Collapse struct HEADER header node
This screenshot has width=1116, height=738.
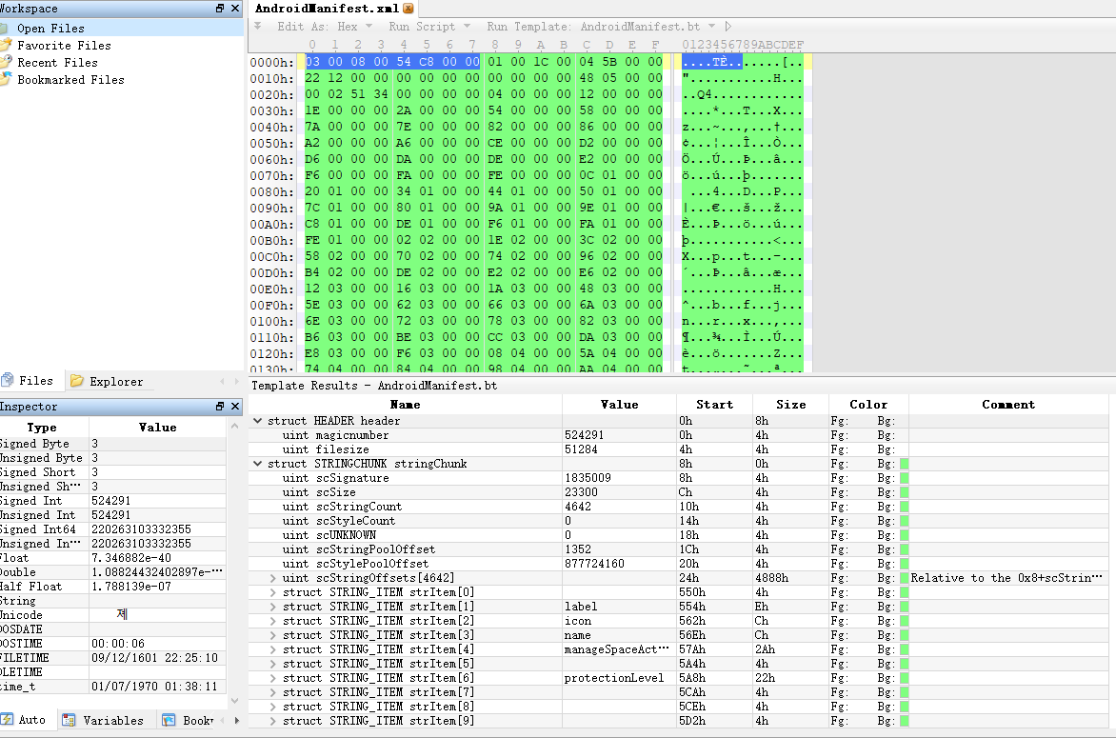[258, 421]
